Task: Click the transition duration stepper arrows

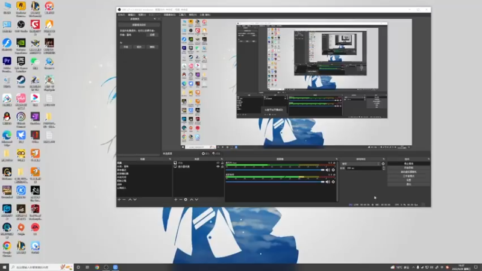Action: (x=383, y=168)
